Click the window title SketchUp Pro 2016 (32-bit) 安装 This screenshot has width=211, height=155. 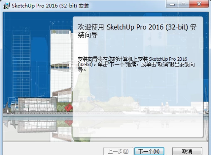(x=50, y=6)
